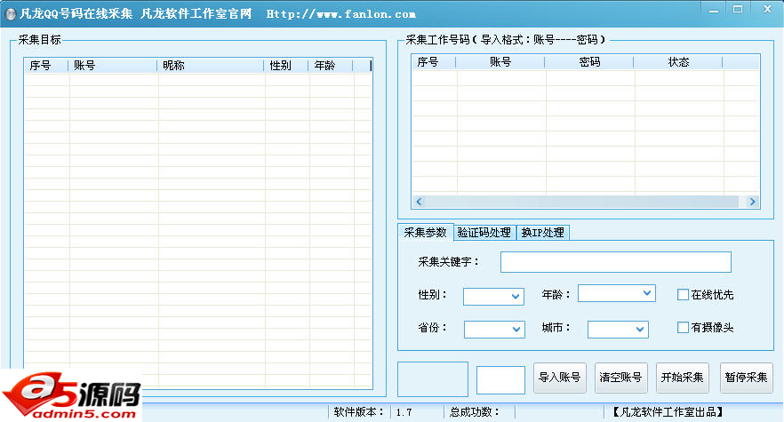This screenshot has width=784, height=422.
Task: Expand the 省份 dropdown
Action: (x=494, y=330)
